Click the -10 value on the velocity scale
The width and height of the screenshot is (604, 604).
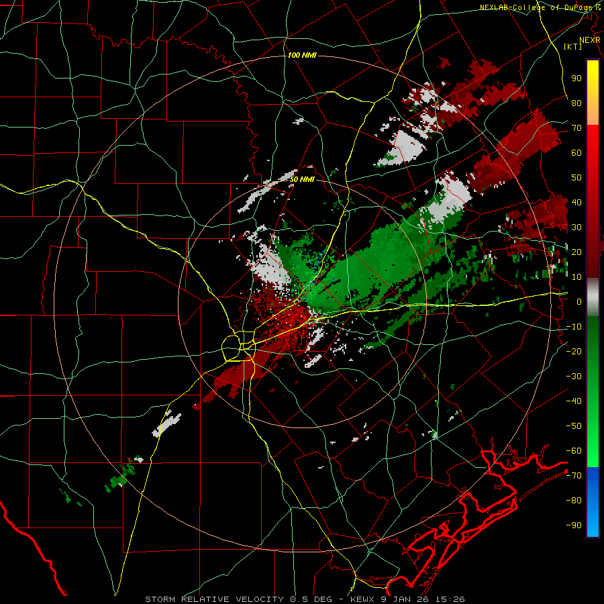[574, 327]
